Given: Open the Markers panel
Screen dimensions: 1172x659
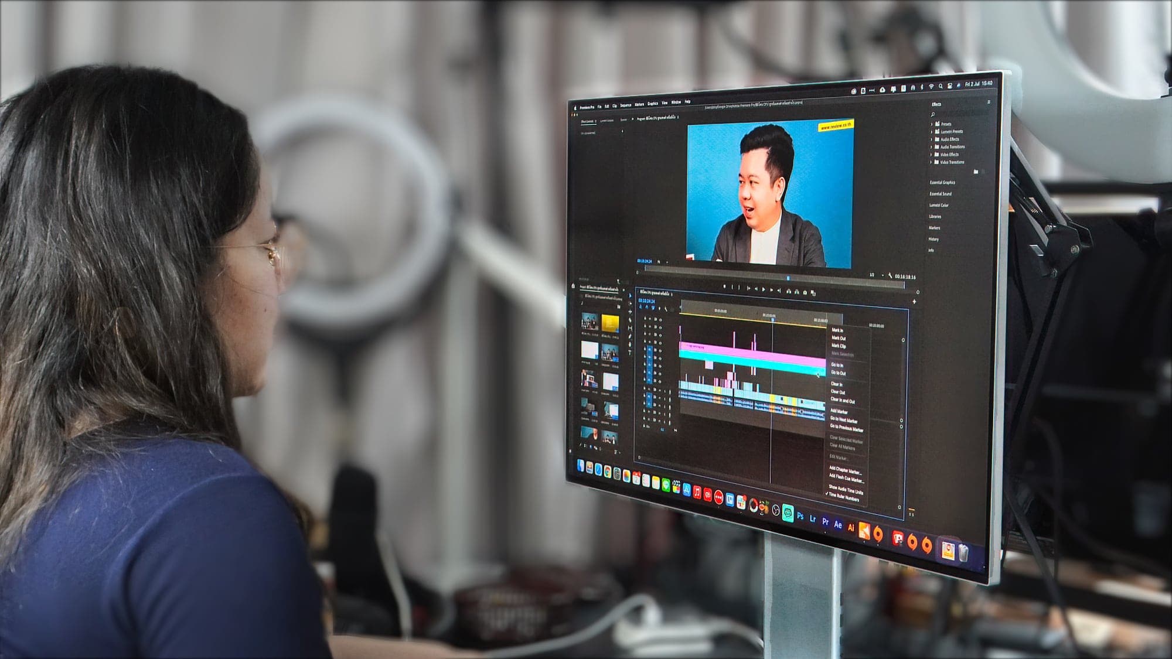Looking at the screenshot, I should [x=935, y=227].
